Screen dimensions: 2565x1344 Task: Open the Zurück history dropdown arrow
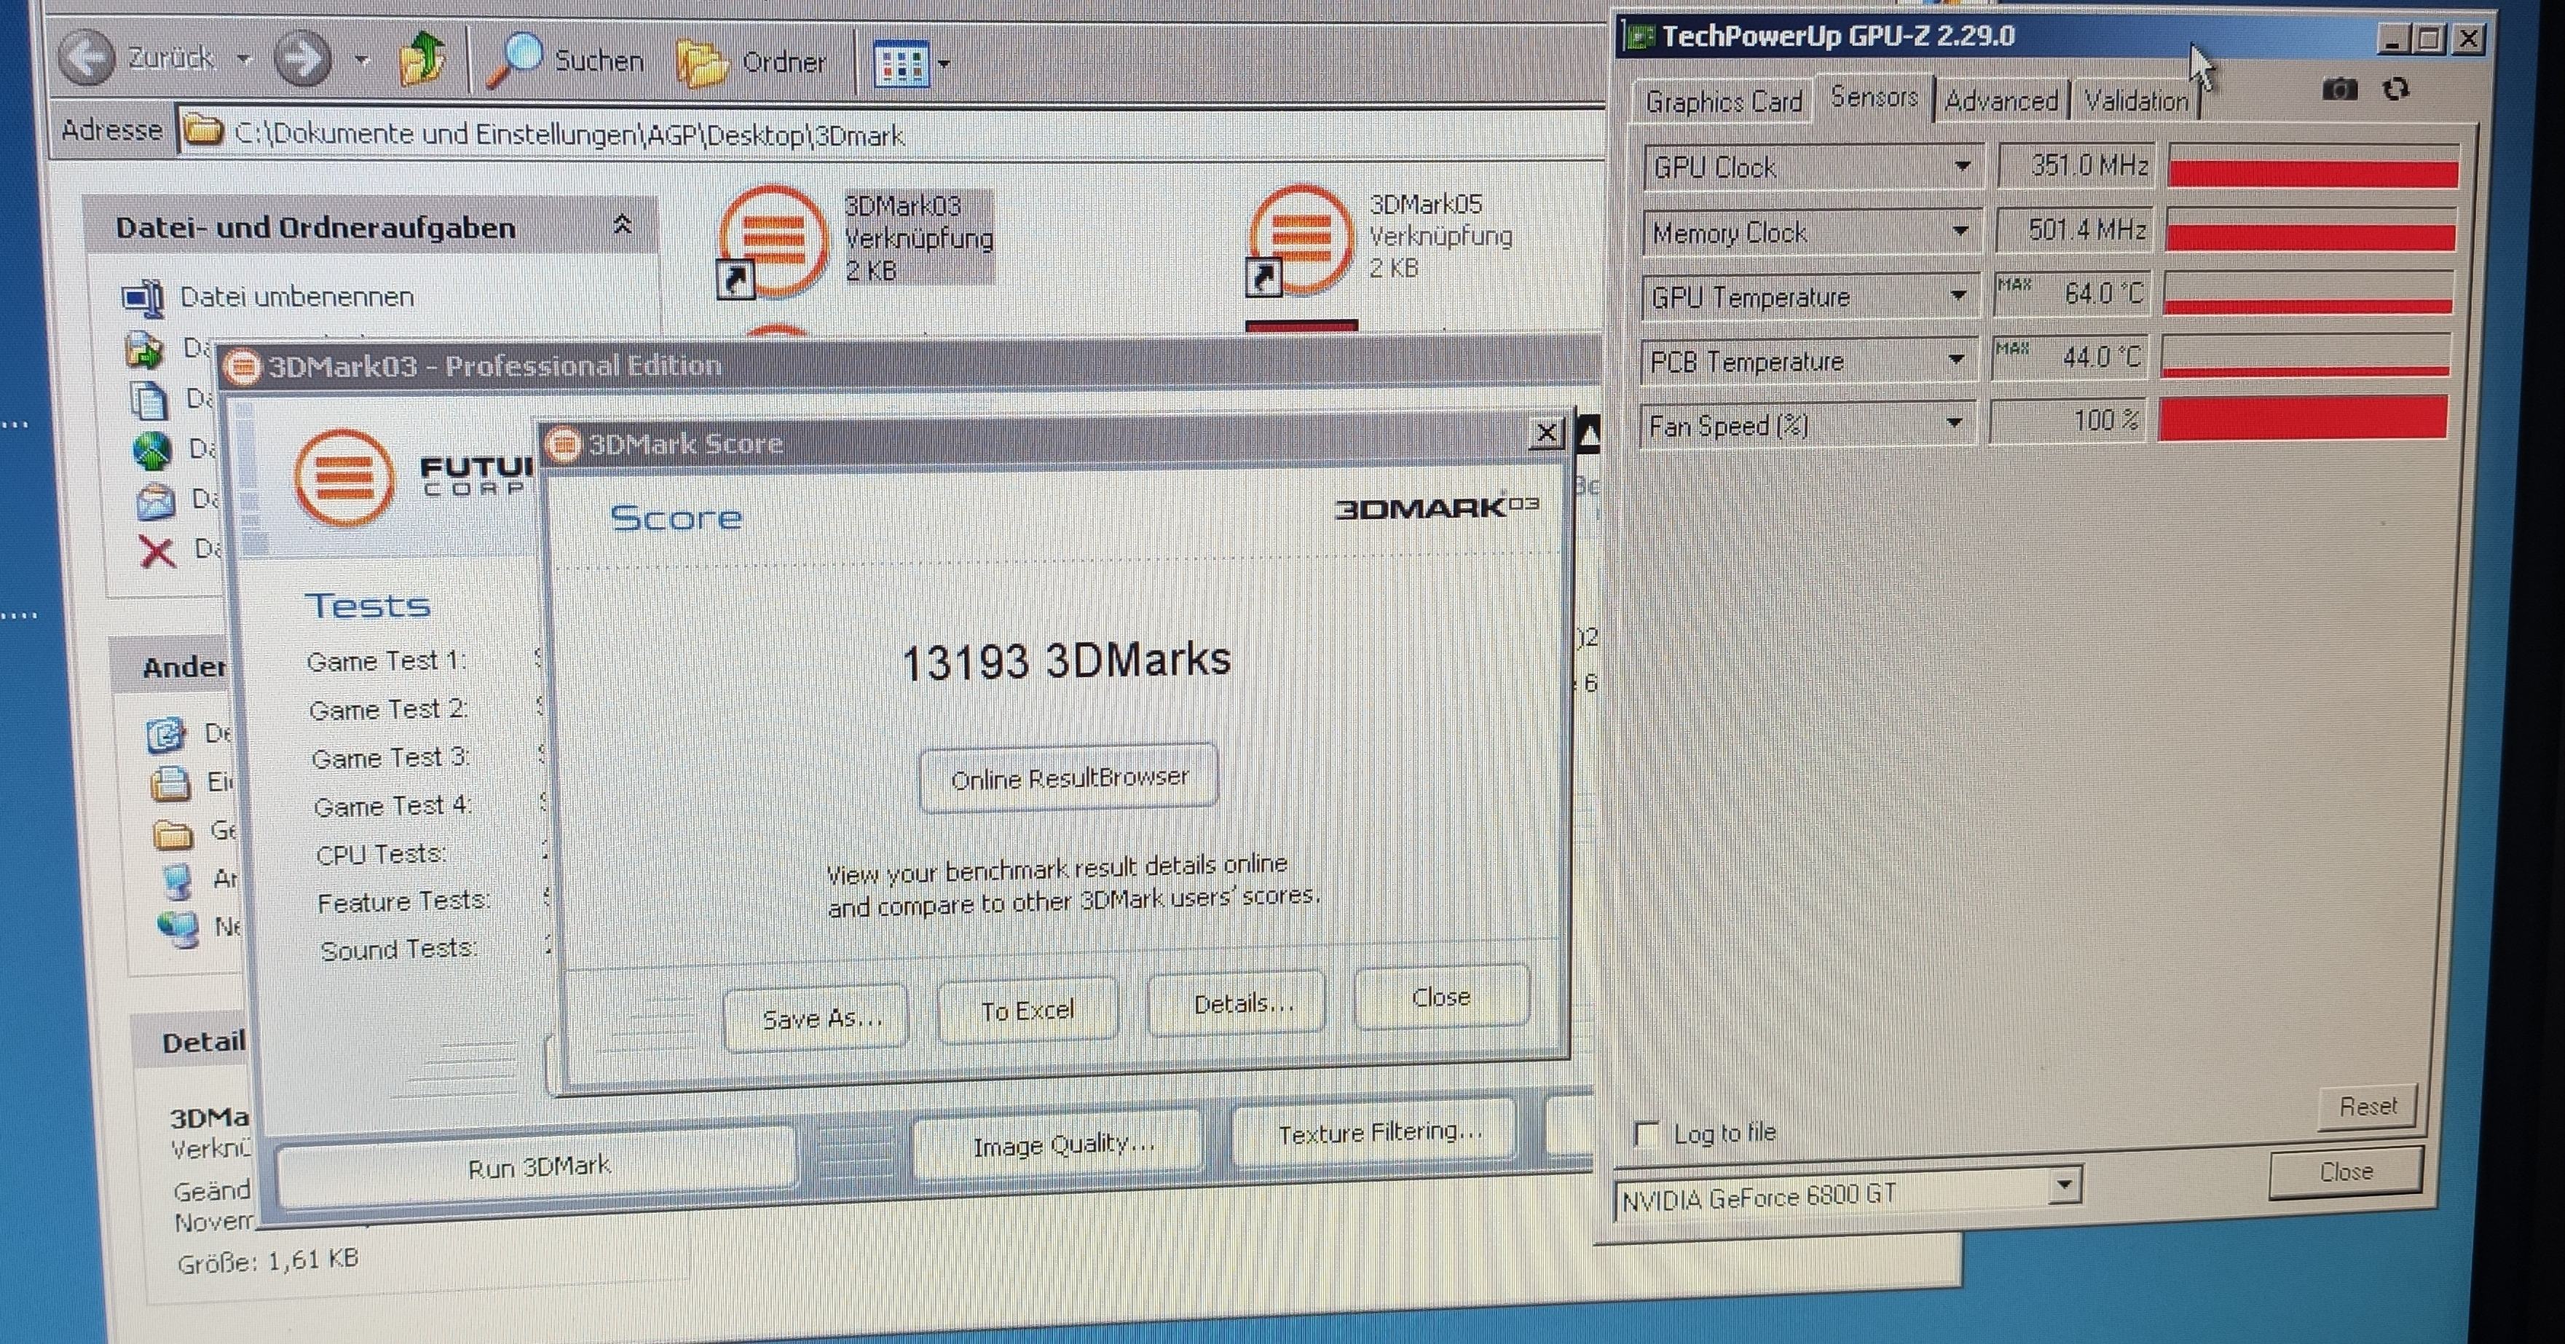(x=244, y=60)
